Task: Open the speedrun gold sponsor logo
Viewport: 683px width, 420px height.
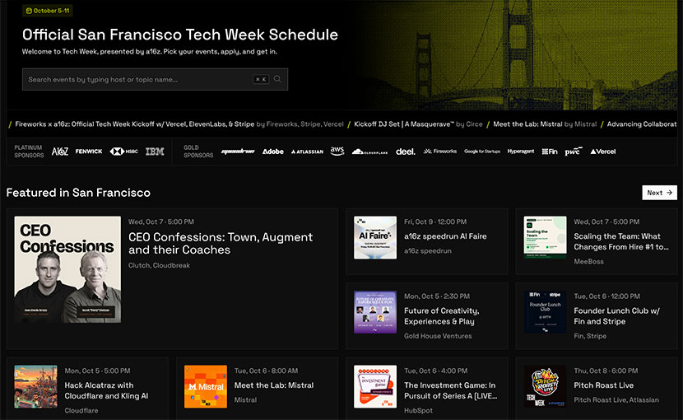Action: coord(238,152)
